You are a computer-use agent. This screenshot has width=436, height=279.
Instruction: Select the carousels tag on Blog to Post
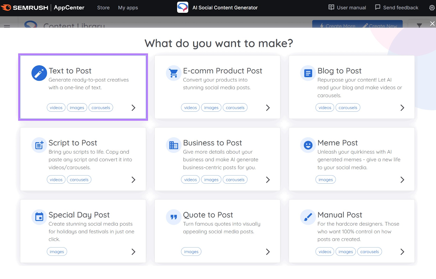click(x=348, y=107)
